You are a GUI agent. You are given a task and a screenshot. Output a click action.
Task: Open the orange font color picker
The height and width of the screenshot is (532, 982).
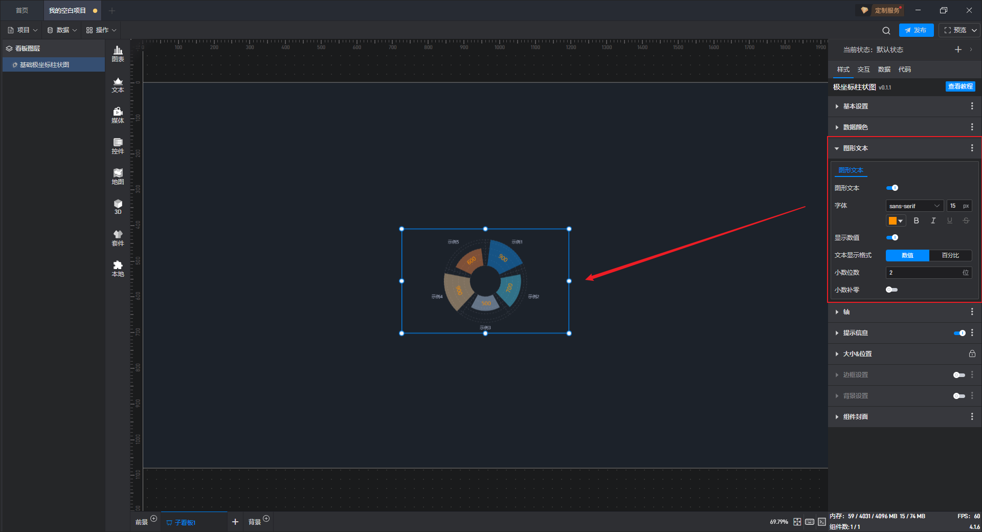point(896,220)
